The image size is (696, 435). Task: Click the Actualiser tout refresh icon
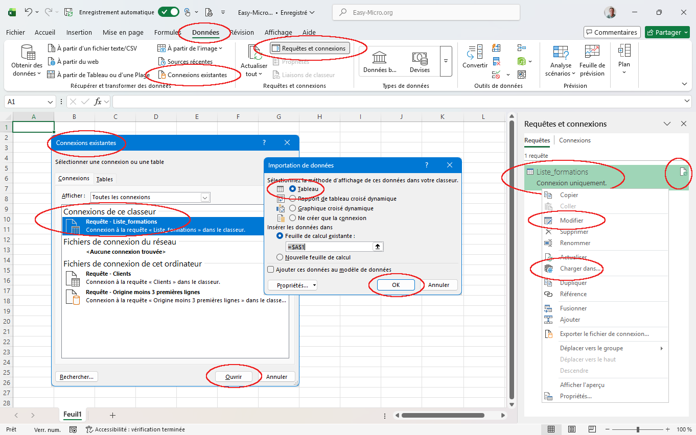[254, 53]
